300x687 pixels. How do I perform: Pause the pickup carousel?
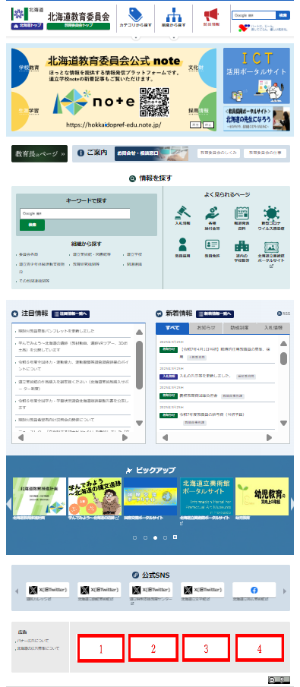(175, 537)
